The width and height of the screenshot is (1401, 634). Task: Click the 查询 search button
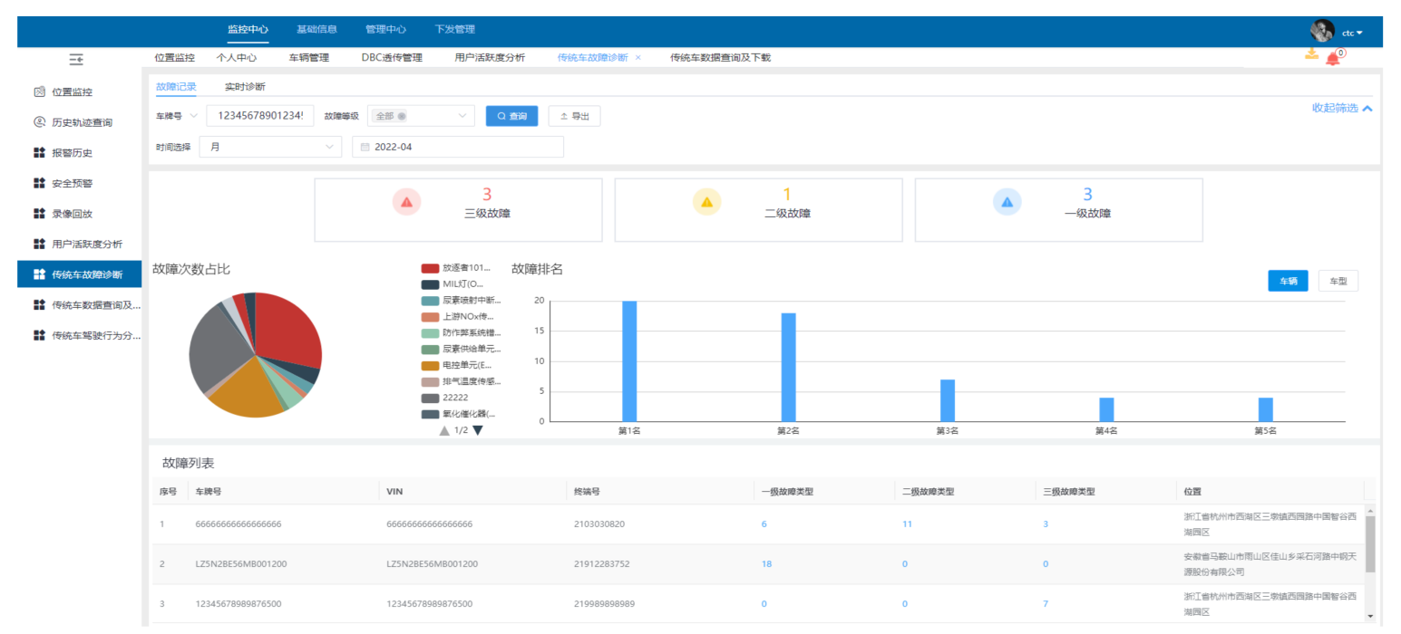pos(511,116)
